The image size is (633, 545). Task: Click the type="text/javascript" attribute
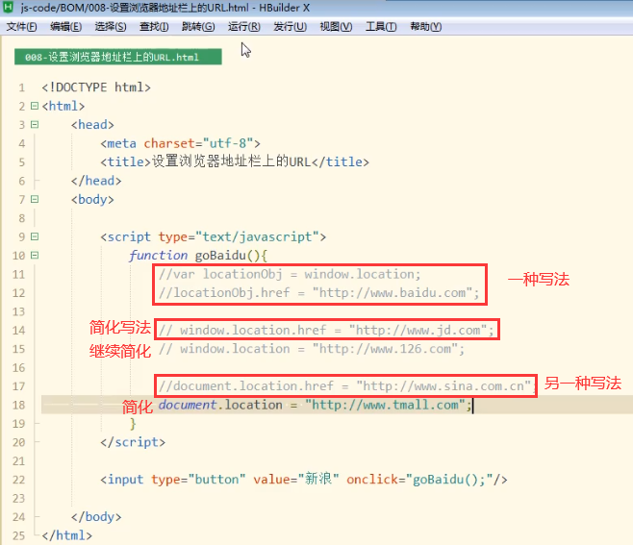[239, 236]
